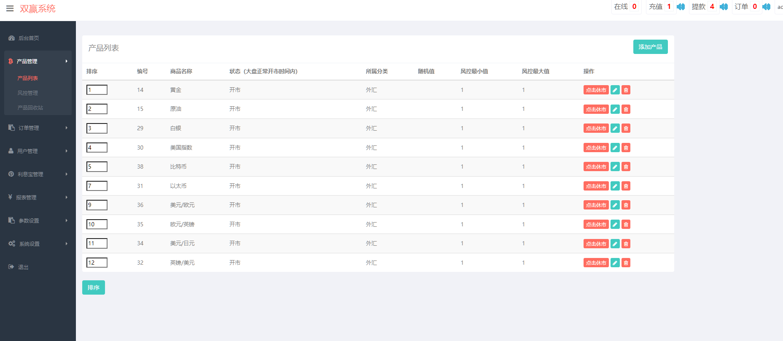Switch 欧元/英镑 market off with 点击休市

pyautogui.click(x=596, y=225)
